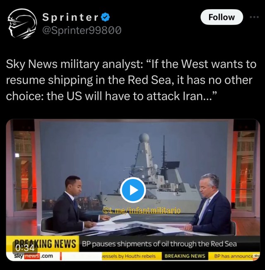Click the yellow BREAKING NEWS banner in video
This screenshot has width=265, height=270.
point(43,243)
